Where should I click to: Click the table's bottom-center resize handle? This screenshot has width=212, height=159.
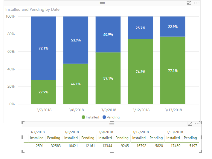point(112,152)
